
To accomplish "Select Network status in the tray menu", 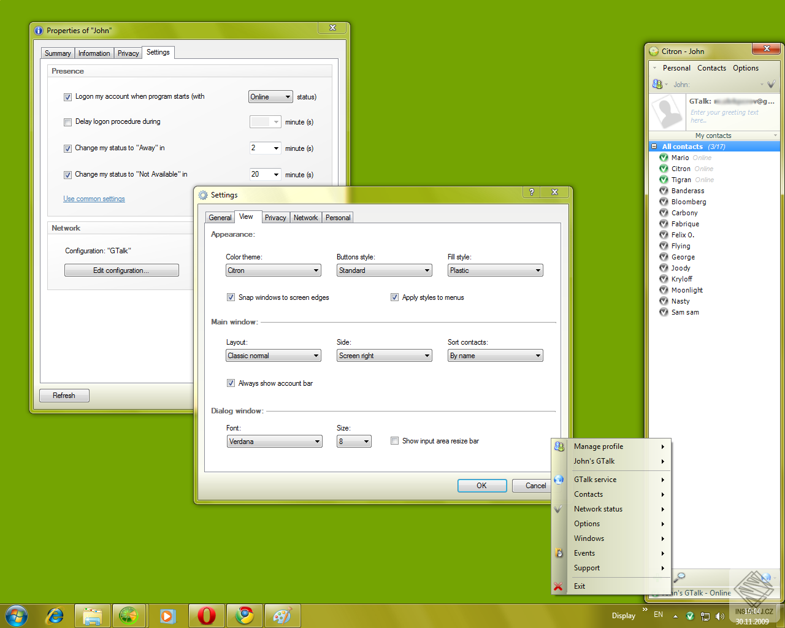I will (597, 508).
